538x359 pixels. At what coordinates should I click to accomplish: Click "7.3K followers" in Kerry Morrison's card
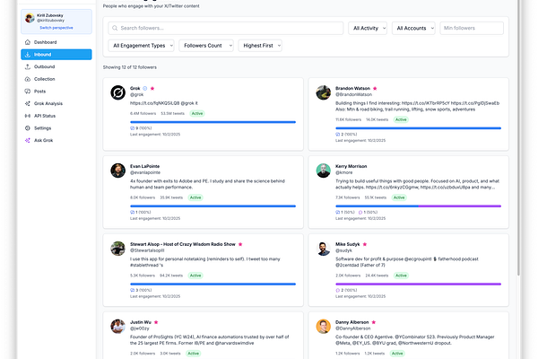[x=348, y=197]
